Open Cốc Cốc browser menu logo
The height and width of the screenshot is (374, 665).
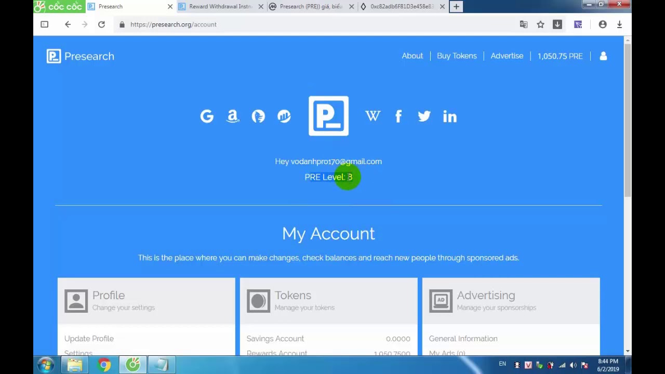click(x=58, y=6)
